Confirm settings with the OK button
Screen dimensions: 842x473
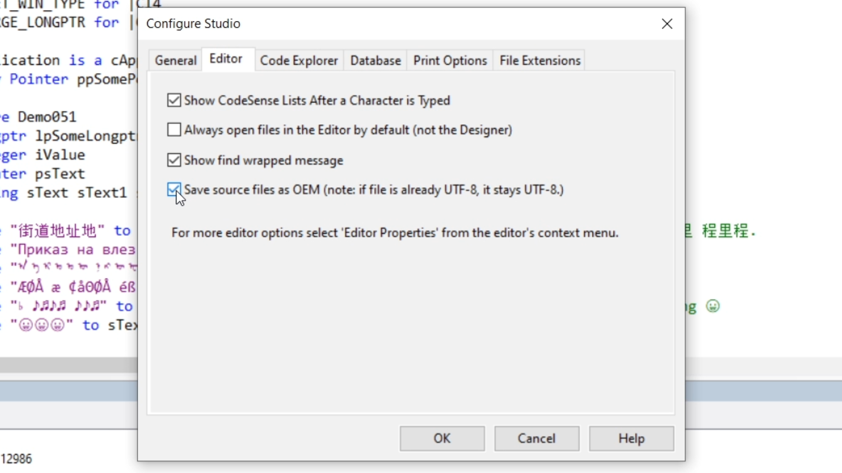tap(442, 438)
